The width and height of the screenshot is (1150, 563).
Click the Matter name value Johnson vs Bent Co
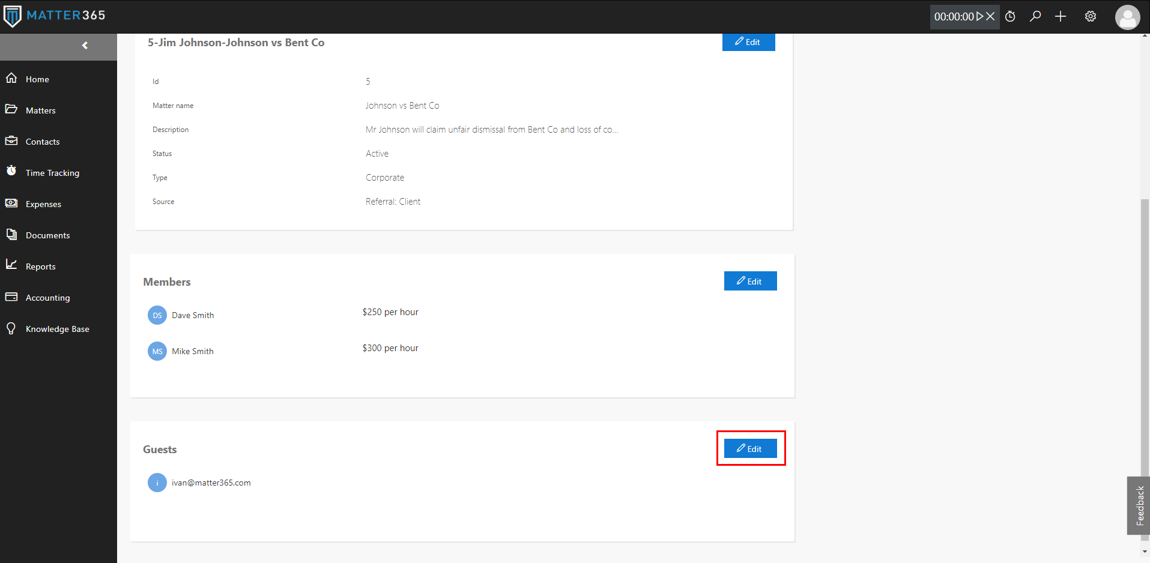pyautogui.click(x=402, y=106)
